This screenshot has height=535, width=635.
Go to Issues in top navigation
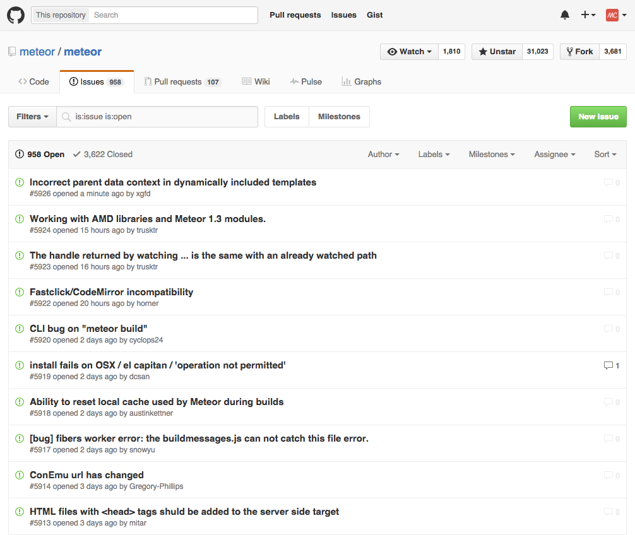(344, 15)
